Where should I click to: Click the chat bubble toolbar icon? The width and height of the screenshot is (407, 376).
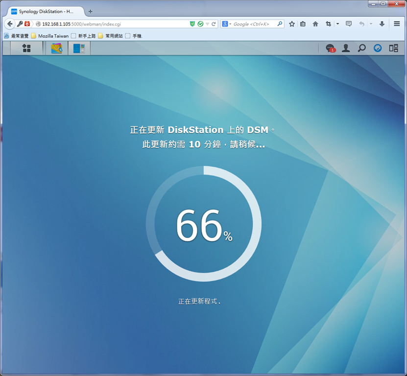coord(349,24)
